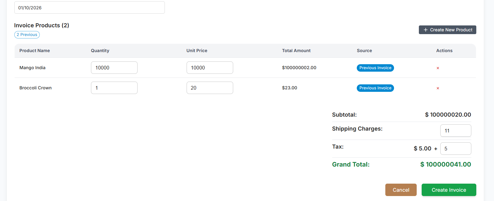Click Previous Invoice badge for Broccoli Crown
Image resolution: width=494 pixels, height=201 pixels.
pyautogui.click(x=375, y=88)
